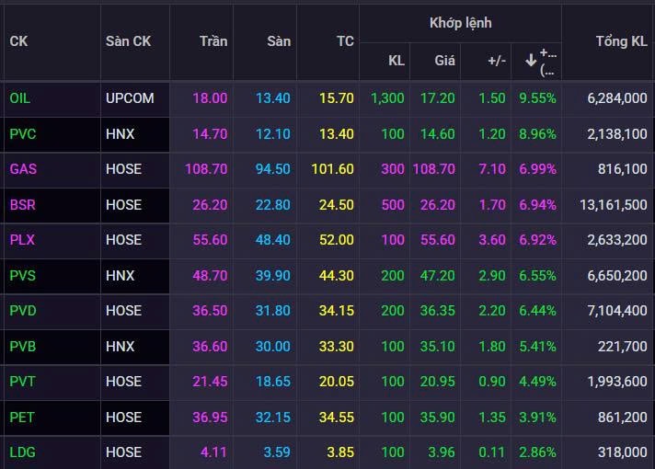This screenshot has width=655, height=469.
Task: Open the OIL stock symbol
Action: coord(20,97)
